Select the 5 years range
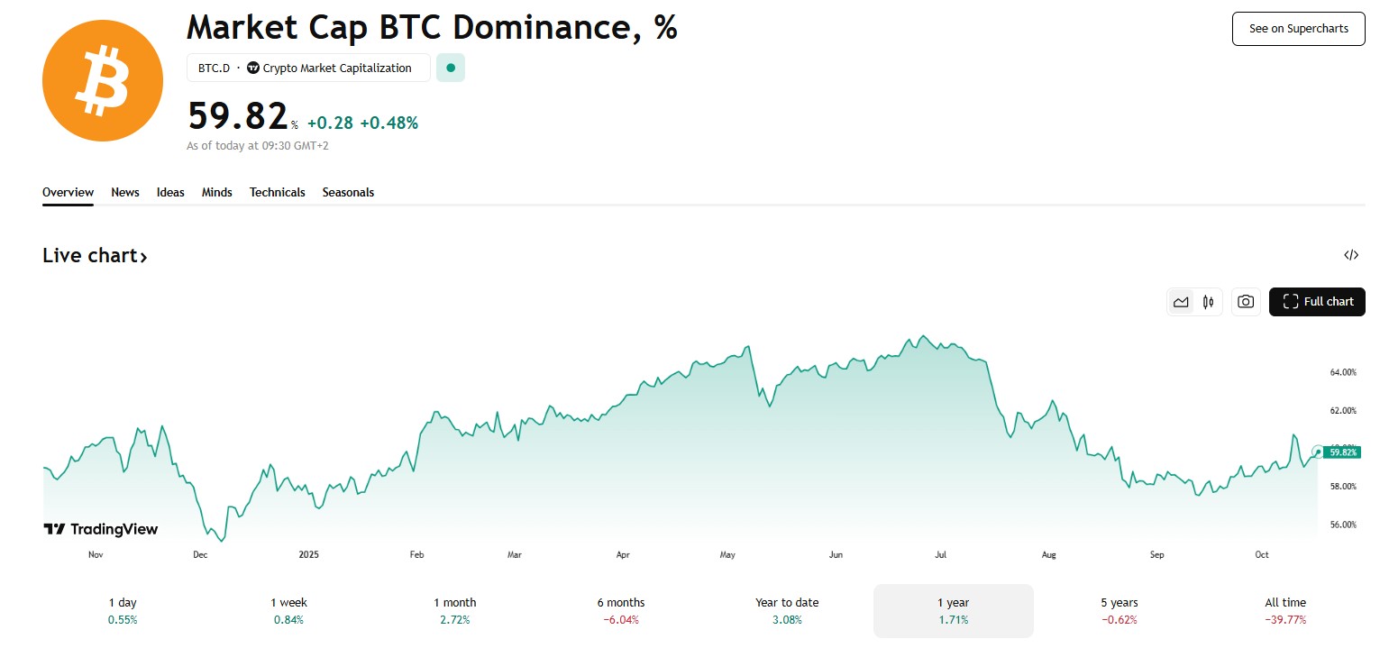 1119,610
